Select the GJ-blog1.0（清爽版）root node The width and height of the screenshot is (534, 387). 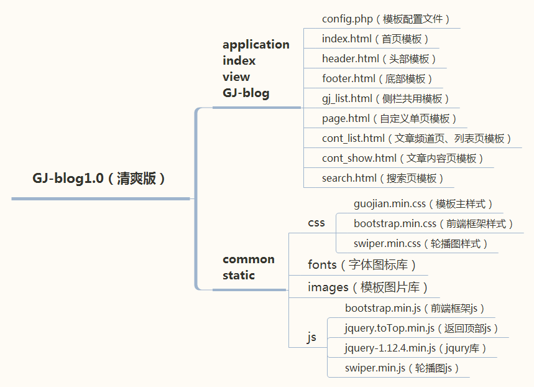tap(99, 177)
